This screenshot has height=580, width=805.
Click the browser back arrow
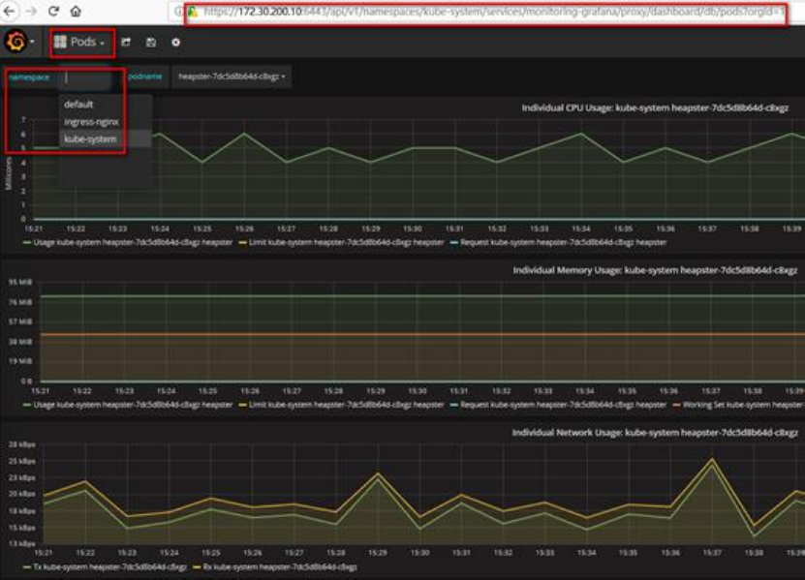pyautogui.click(x=9, y=12)
